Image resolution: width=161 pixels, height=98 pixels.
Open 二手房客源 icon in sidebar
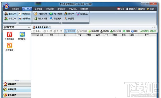(x=9, y=34)
